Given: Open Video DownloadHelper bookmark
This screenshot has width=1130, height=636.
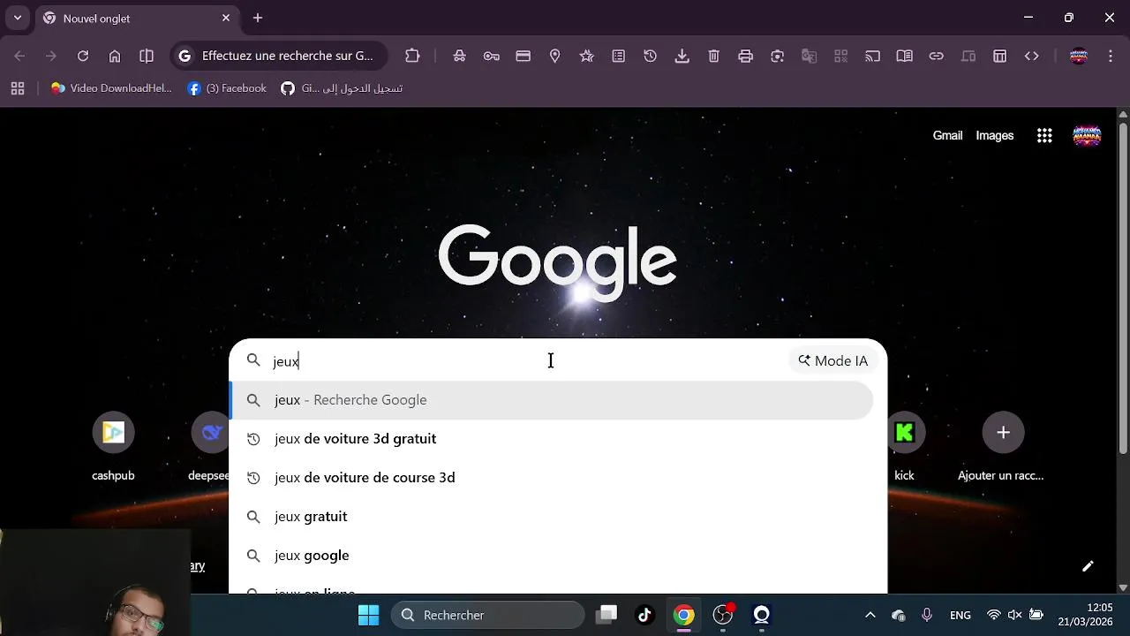Looking at the screenshot, I should (111, 88).
